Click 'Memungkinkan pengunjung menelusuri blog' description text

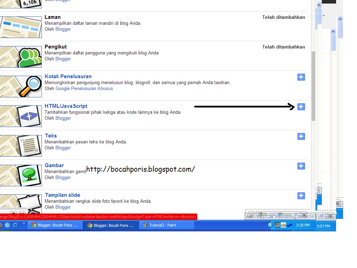pos(137,82)
